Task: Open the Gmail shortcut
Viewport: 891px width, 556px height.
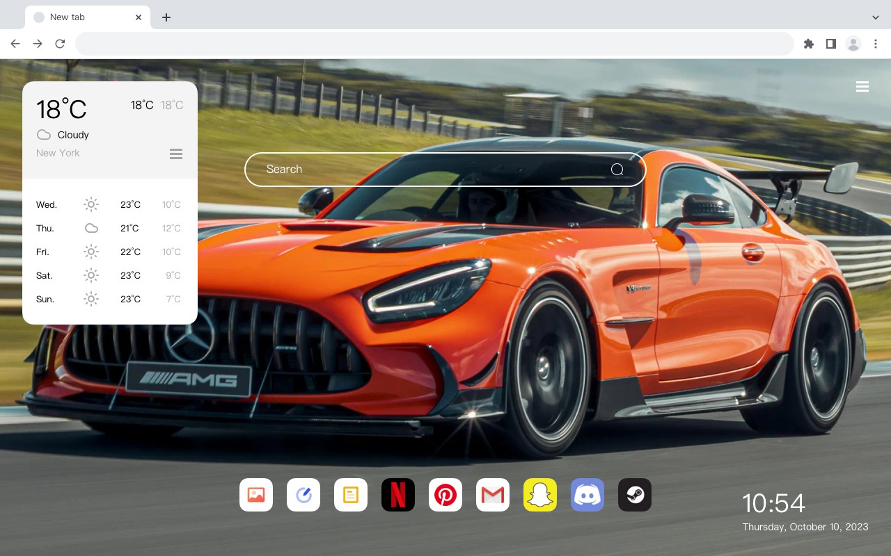Action: point(493,495)
